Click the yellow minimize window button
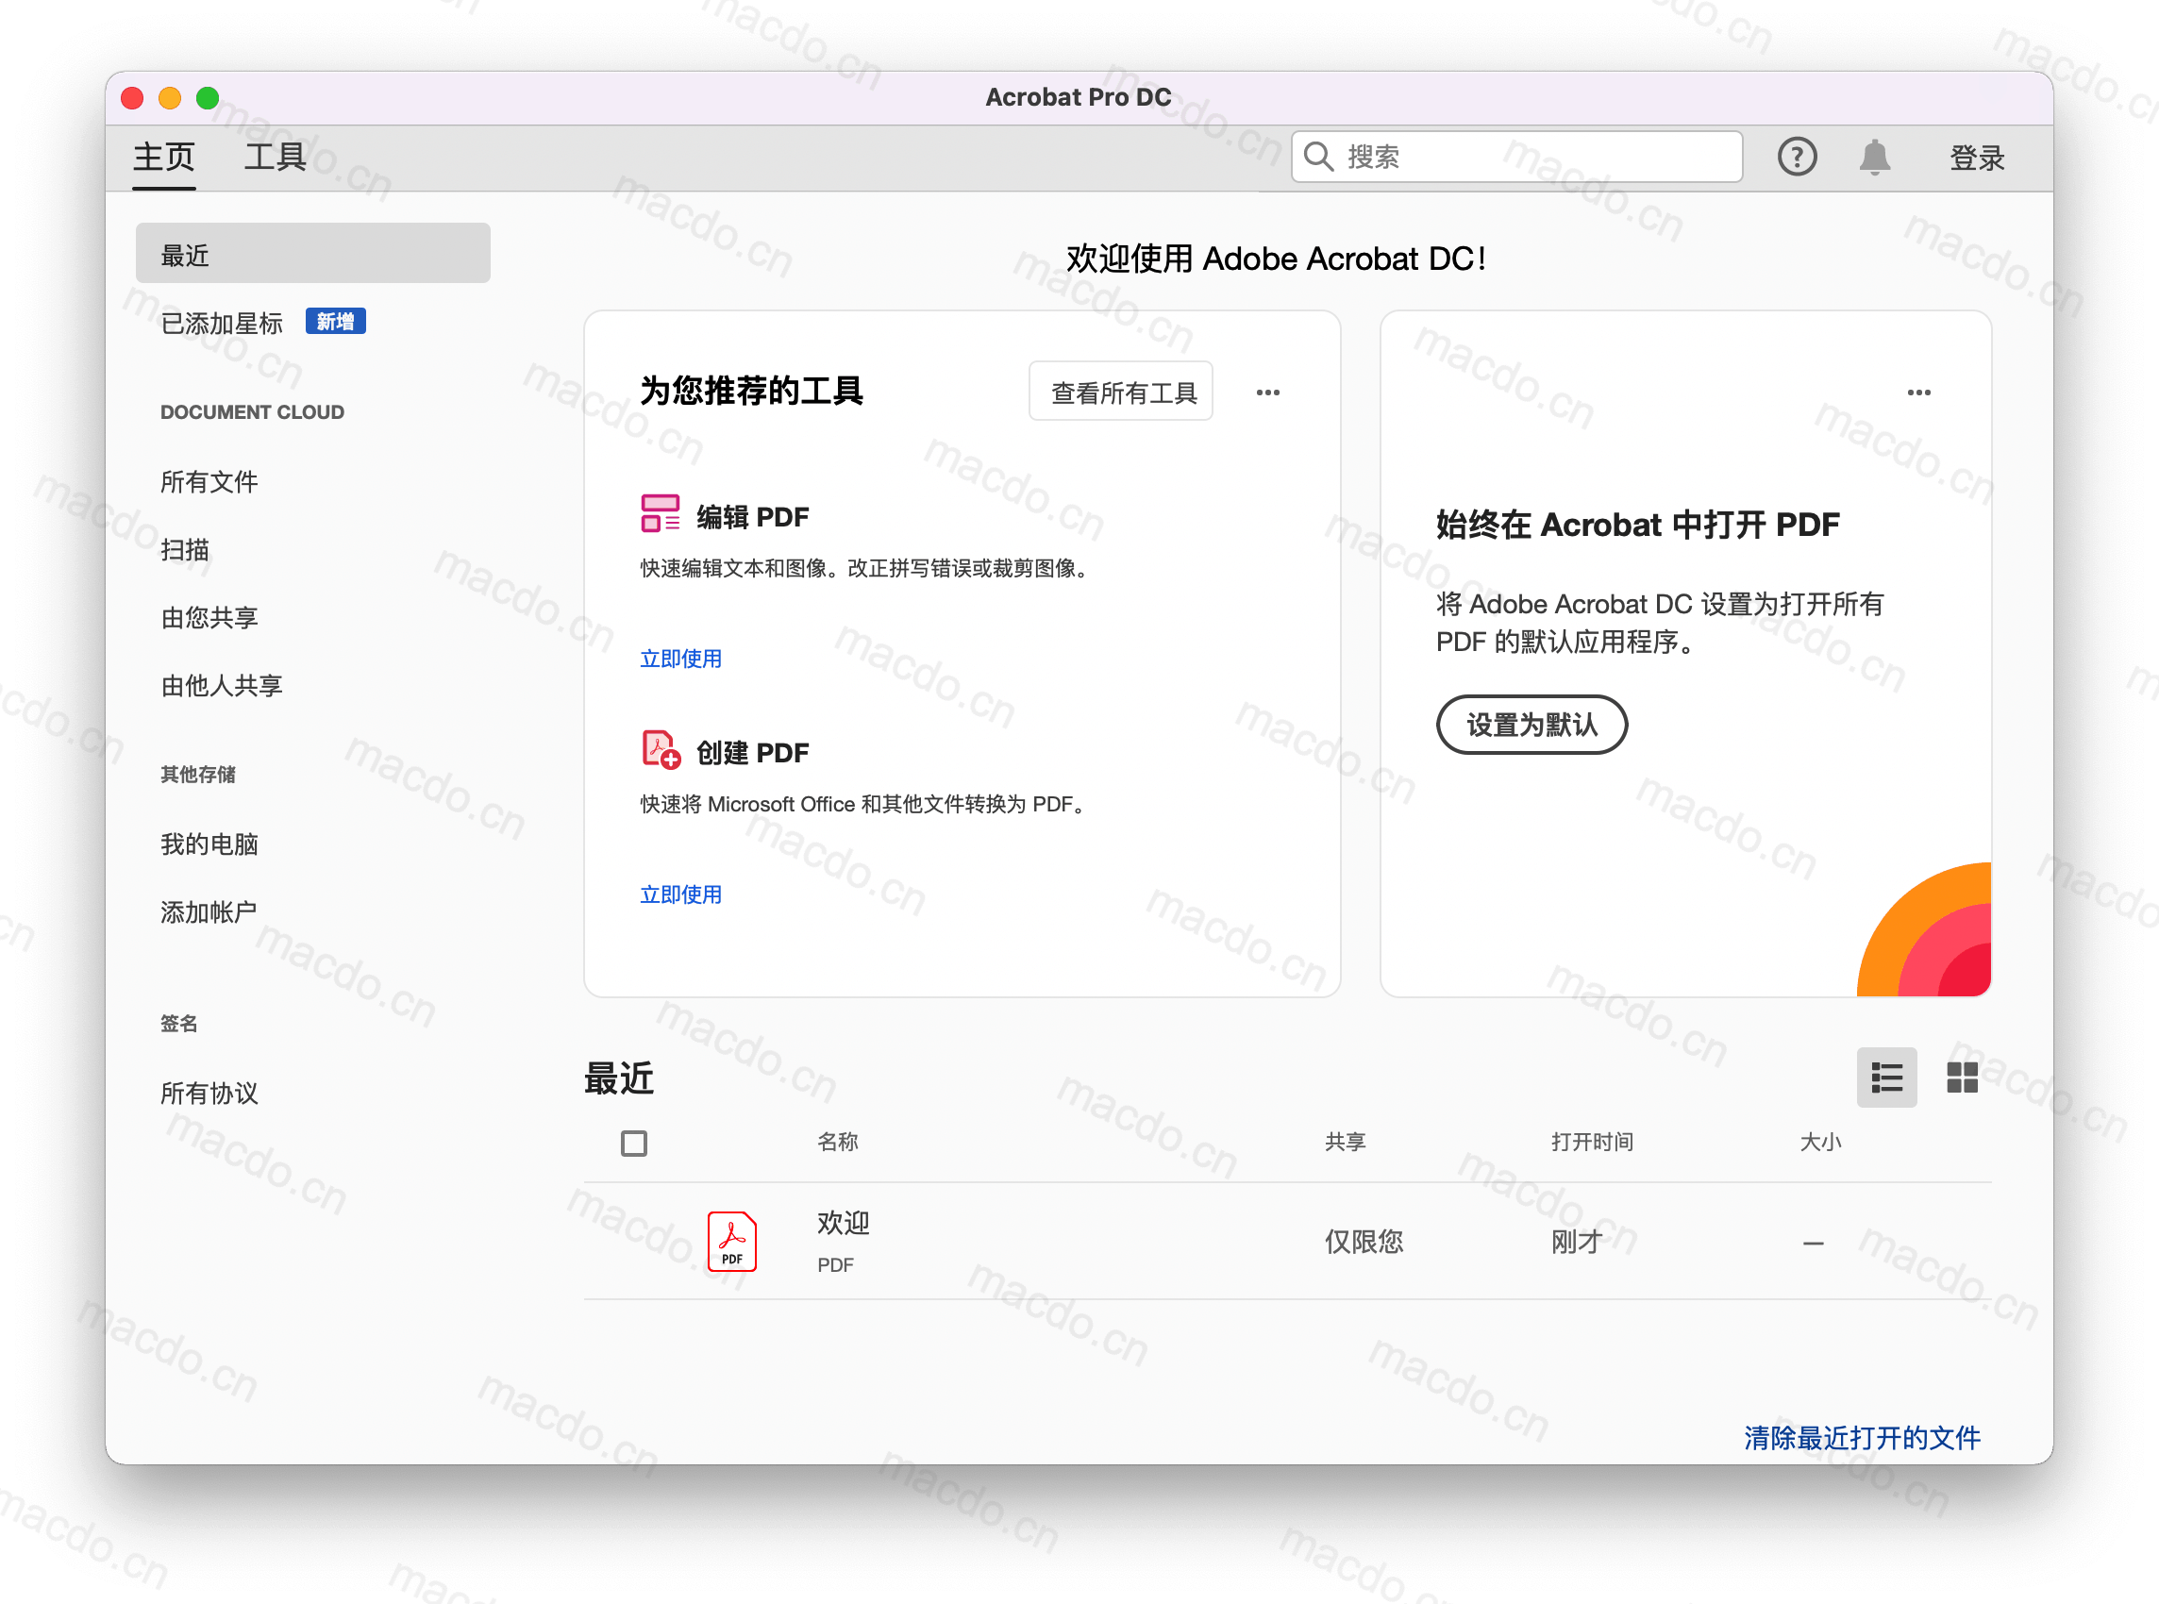This screenshot has width=2159, height=1604. [x=170, y=98]
